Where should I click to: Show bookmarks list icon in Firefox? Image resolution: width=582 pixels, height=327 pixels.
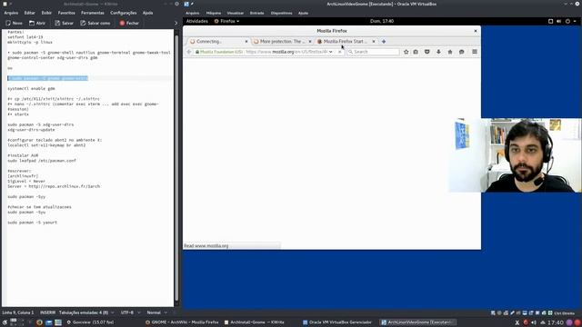[416, 52]
